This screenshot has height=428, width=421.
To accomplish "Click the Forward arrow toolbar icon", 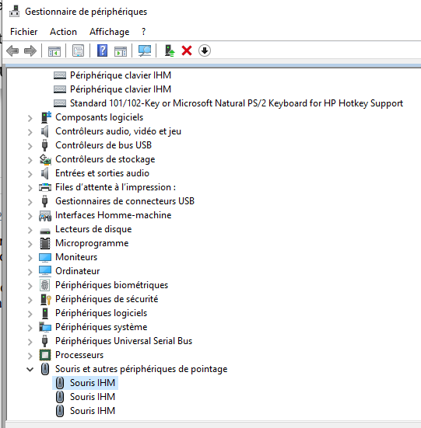I will tap(30, 50).
